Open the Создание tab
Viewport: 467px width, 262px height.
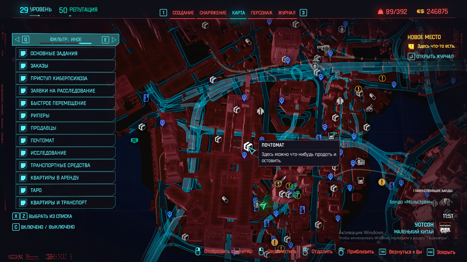click(183, 13)
